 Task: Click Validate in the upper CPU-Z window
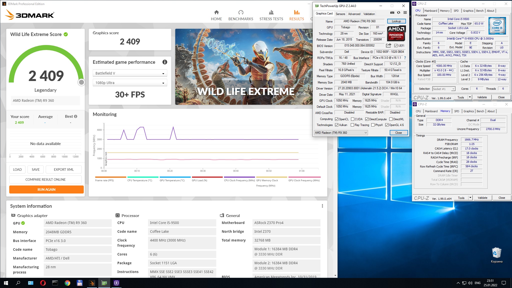tap(482, 97)
